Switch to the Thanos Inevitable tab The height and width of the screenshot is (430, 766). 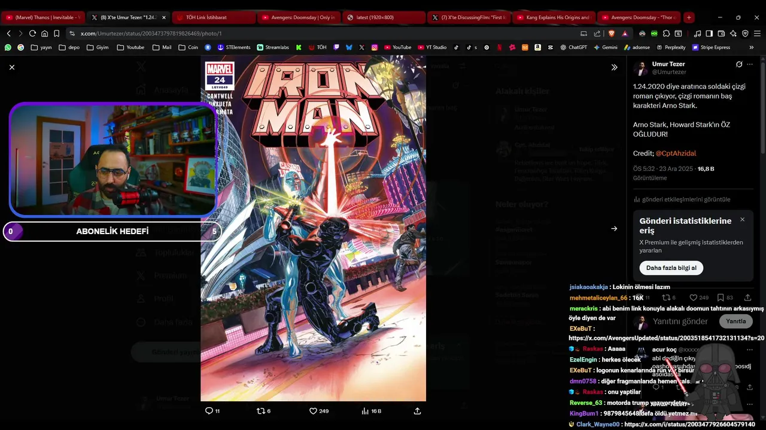43,17
